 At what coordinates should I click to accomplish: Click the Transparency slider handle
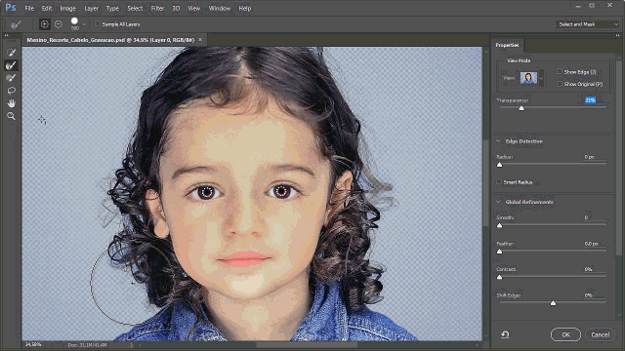tap(521, 108)
